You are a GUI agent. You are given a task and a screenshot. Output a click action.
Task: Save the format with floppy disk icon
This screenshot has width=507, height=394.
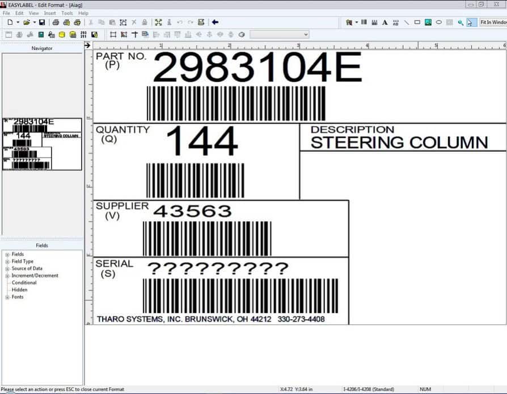point(42,22)
